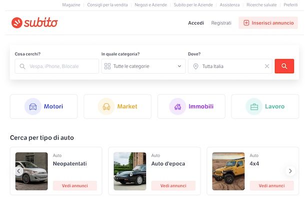Open the Magazine link
The image size is (305, 206).
[x=71, y=5]
